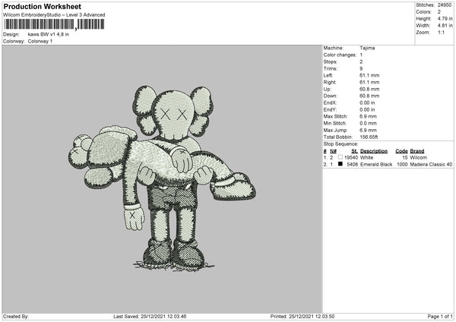Select the Right value '61.1 mm'
Viewport: 456px width, 322px height.
click(x=369, y=82)
